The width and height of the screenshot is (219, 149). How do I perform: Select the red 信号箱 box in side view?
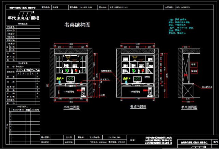click(194, 71)
